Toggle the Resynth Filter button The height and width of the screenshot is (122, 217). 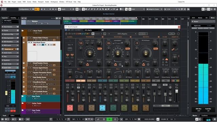pos(156,48)
